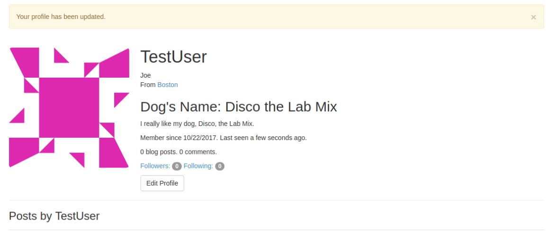Viewport: 548px width, 231px height.
Task: Open the Boston location link
Action: (168, 85)
